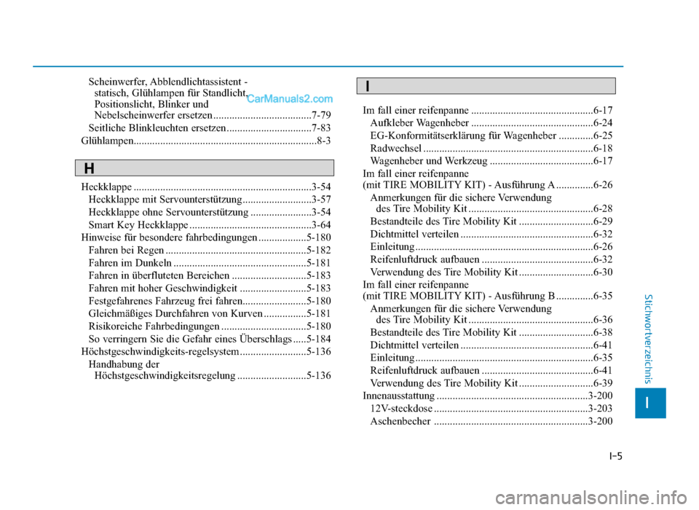699x510 pixels.
Task: Open the 'Gefahr eines Überschlags' entry
Action: pos(210,339)
